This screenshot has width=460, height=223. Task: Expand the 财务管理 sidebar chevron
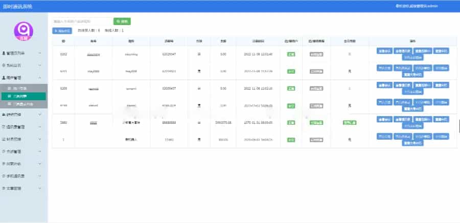[x=40, y=139]
